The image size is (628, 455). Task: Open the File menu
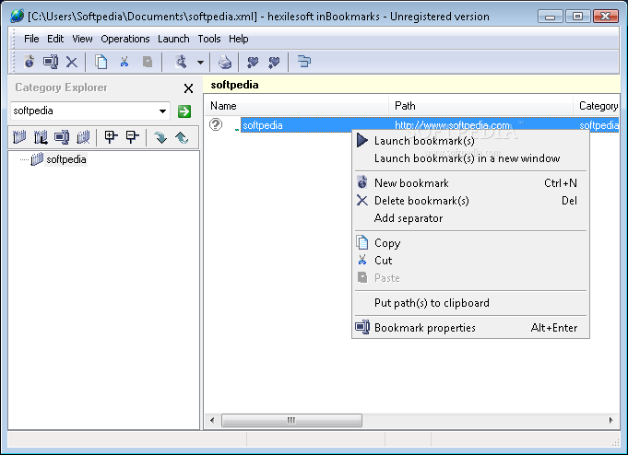pos(31,39)
